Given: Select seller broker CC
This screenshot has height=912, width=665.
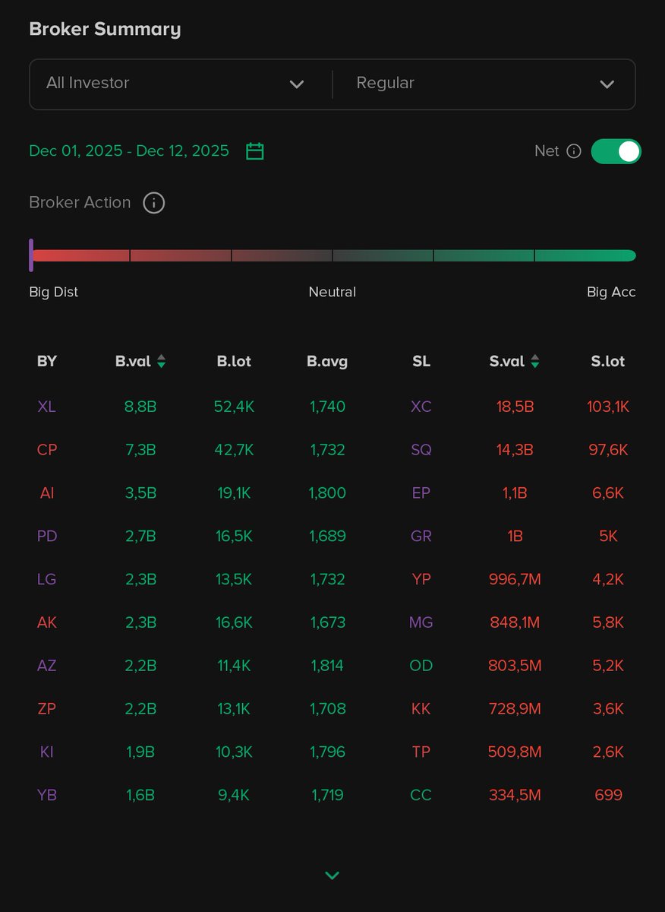Looking at the screenshot, I should pos(421,795).
